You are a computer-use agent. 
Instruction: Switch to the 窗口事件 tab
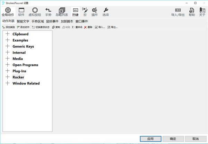(x=81, y=21)
